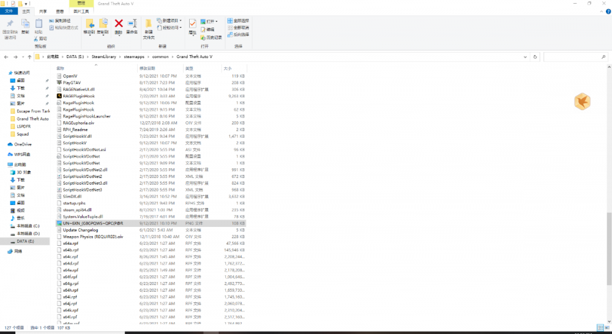Sort by the Size (大小) column header

[234, 69]
